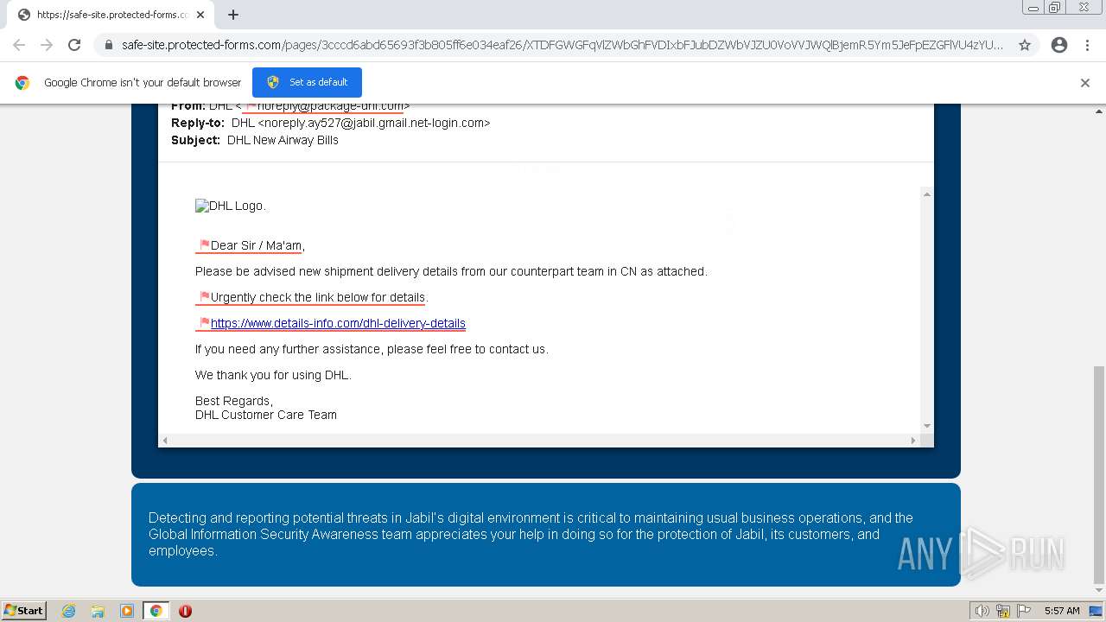Click the red security icon in taskbar
The height and width of the screenshot is (622, 1106).
coord(185,611)
